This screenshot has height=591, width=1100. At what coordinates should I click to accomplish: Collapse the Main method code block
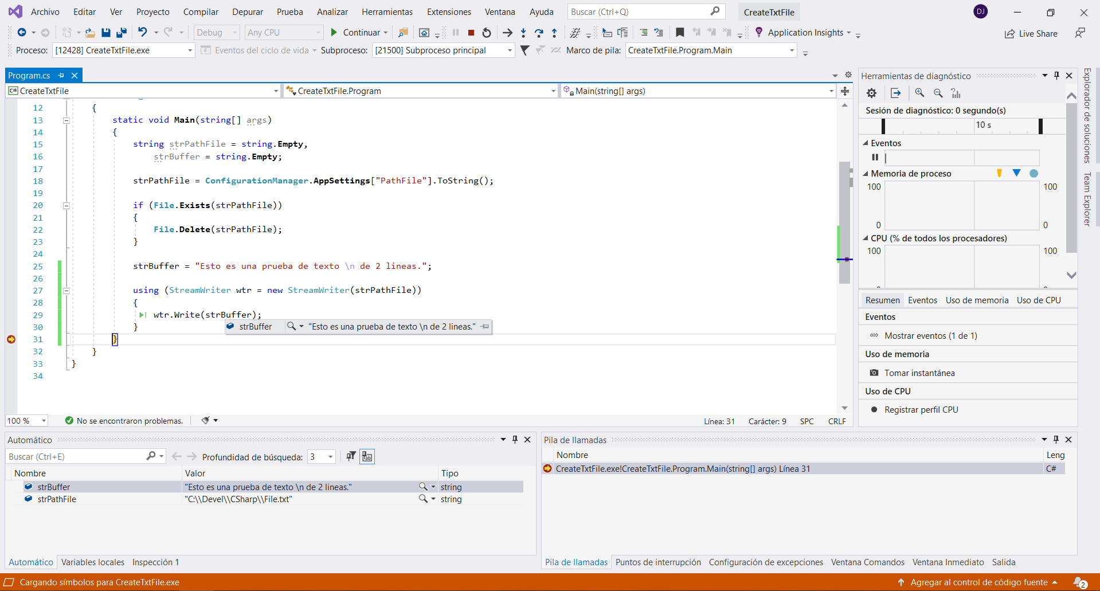(66, 120)
